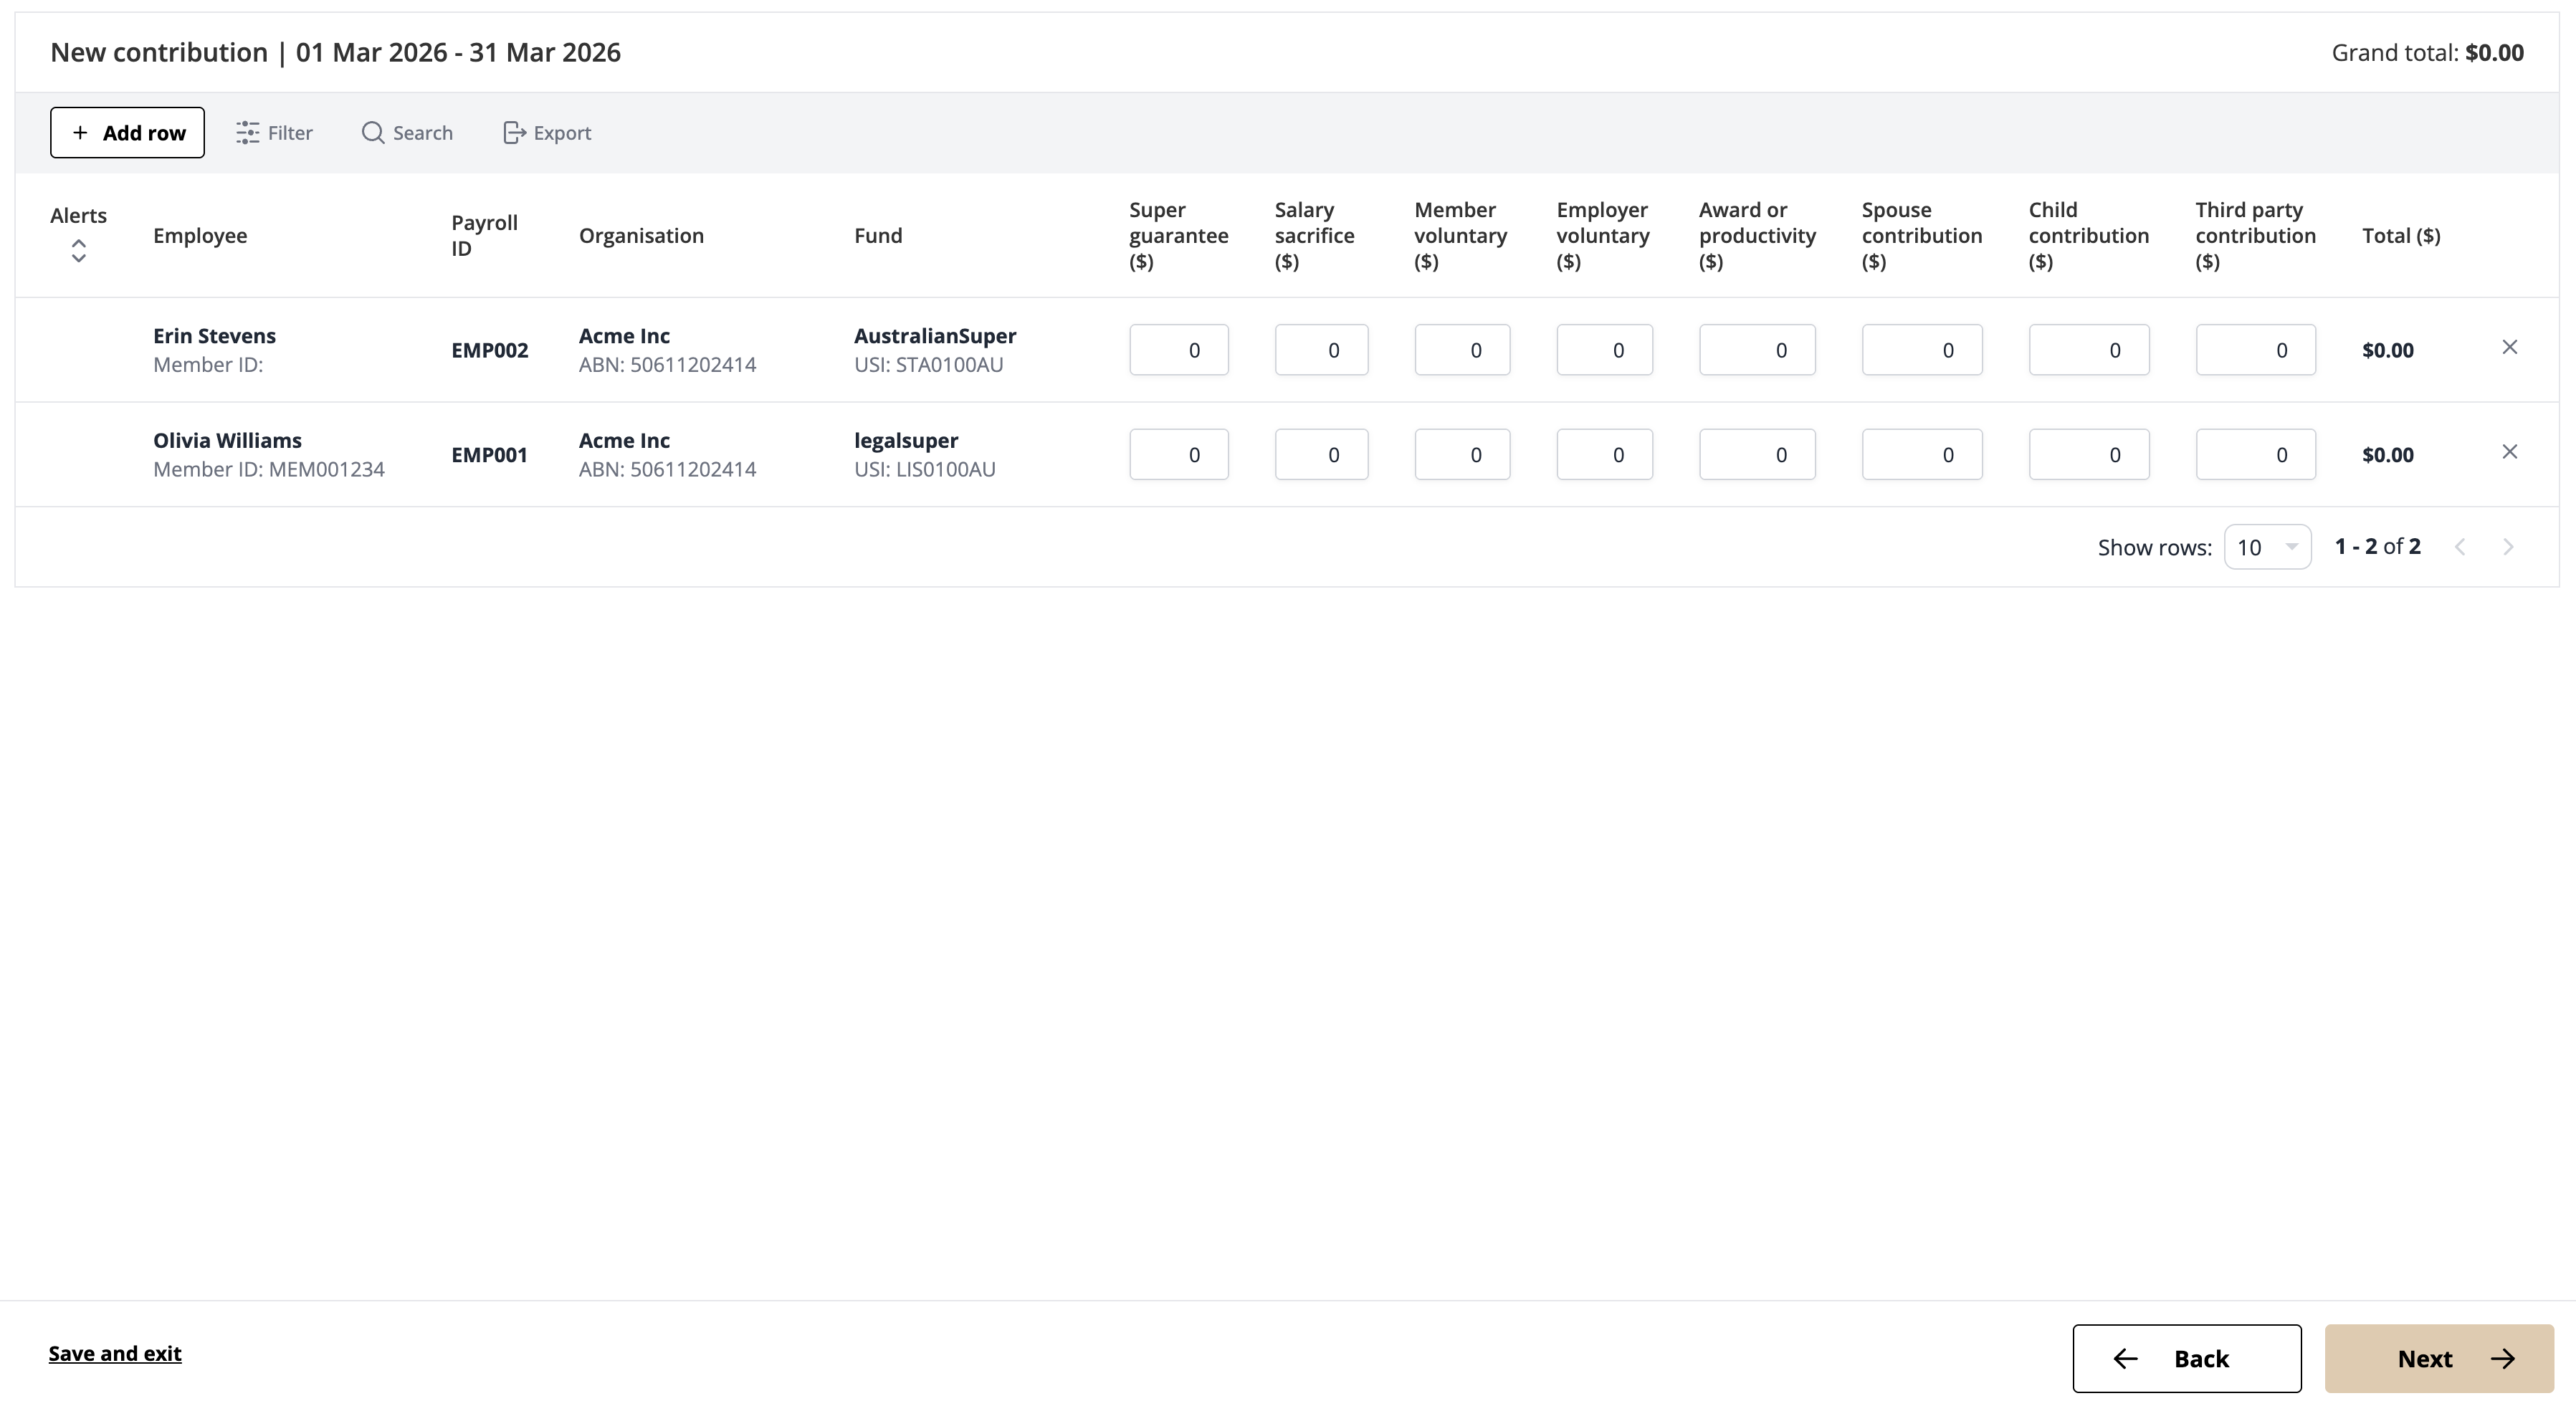
Task: Go to previous table page
Action: pos(2460,547)
